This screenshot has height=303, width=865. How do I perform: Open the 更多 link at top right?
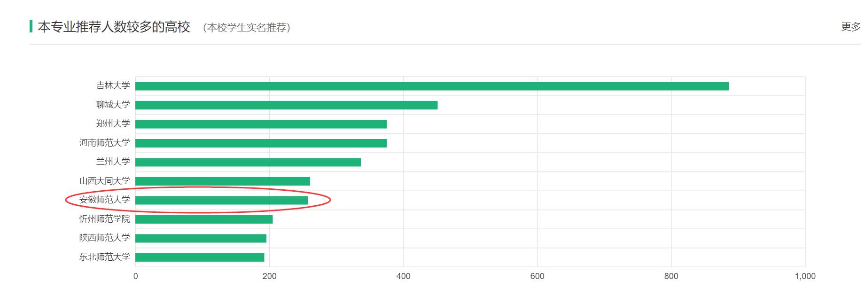(850, 27)
